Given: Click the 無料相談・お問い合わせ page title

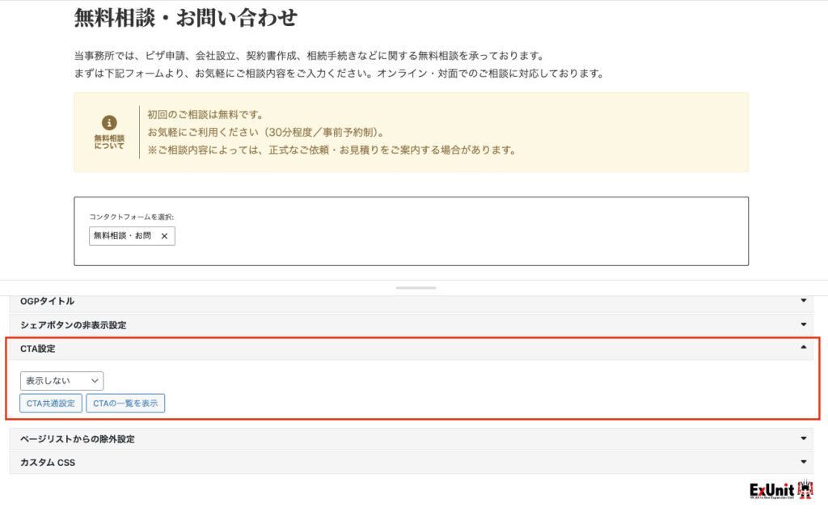Looking at the screenshot, I should pos(185,17).
